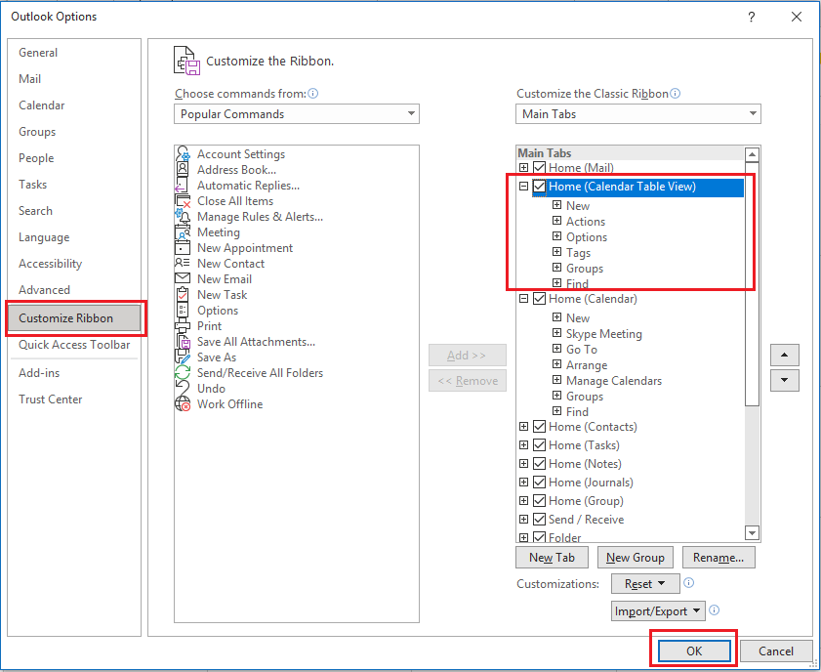Click the New Email envelope icon

coord(183,278)
